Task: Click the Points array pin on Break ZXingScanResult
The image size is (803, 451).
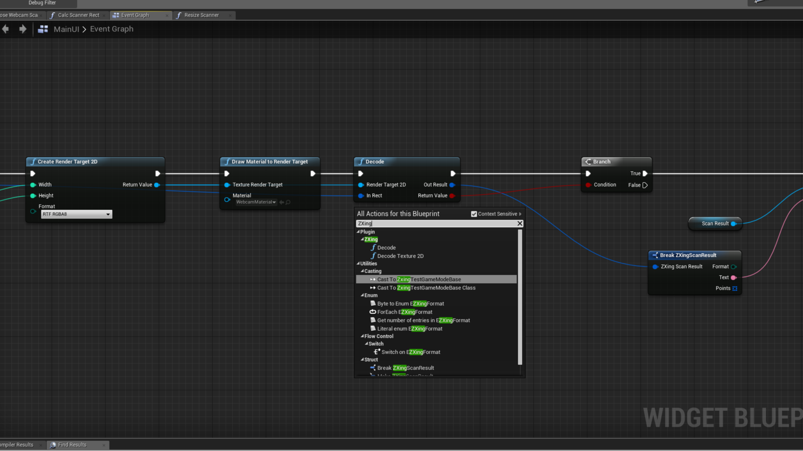Action: 735,288
